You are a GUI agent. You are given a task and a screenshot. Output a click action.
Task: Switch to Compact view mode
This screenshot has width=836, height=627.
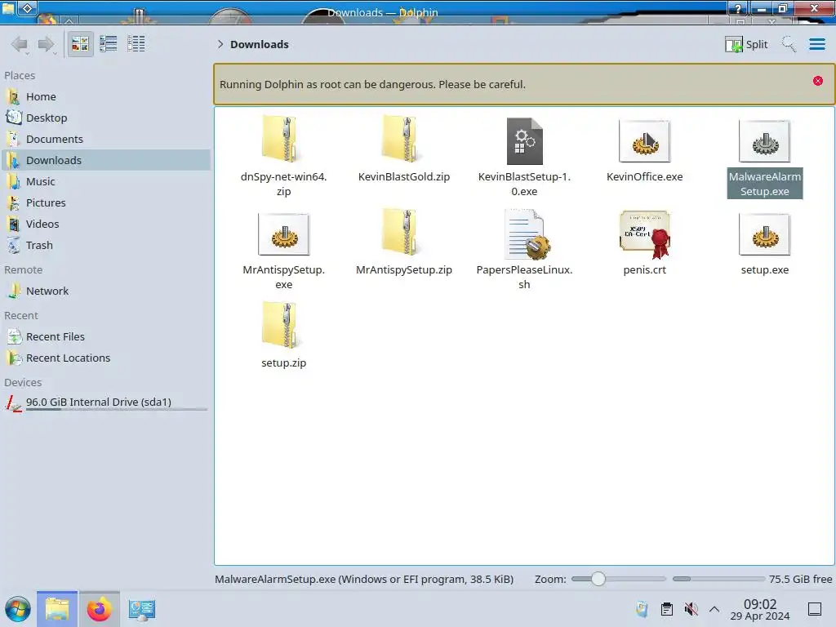(x=109, y=44)
